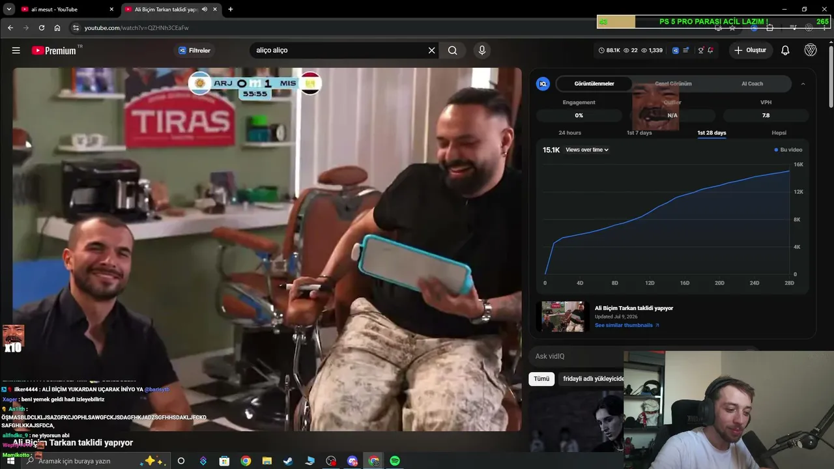Image resolution: width=834 pixels, height=469 pixels.
Task: Open Spotify from the taskbar
Action: 395,461
